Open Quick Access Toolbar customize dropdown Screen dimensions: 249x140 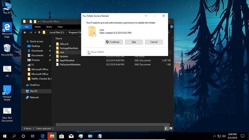tap(39, 22)
